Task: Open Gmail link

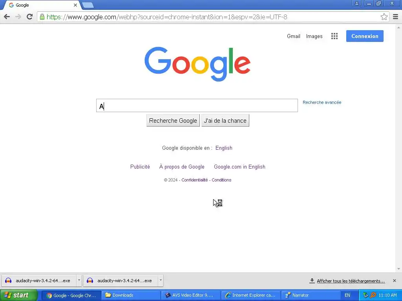Action: coord(294,36)
